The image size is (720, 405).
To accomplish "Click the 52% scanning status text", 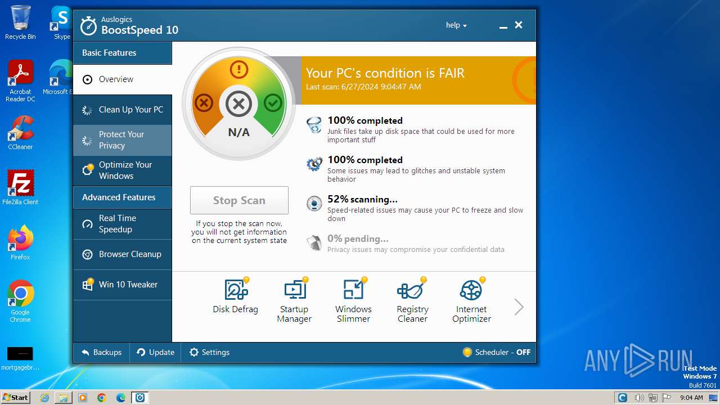I will tap(362, 199).
